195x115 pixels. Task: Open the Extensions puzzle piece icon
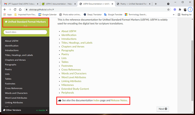pos(180,10)
